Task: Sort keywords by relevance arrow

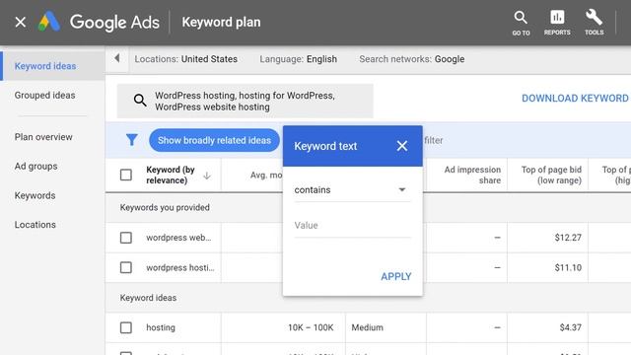Action: click(x=207, y=176)
